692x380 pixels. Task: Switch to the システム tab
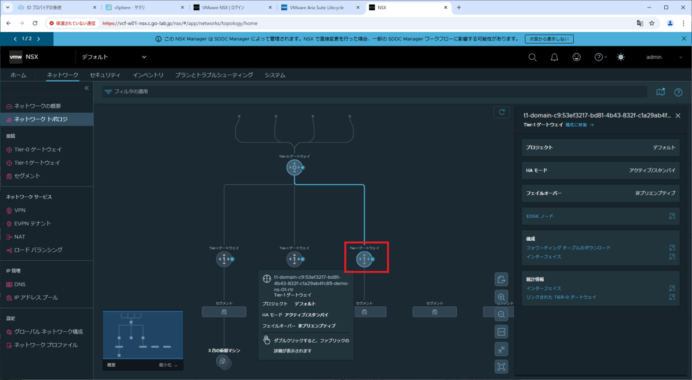point(275,75)
